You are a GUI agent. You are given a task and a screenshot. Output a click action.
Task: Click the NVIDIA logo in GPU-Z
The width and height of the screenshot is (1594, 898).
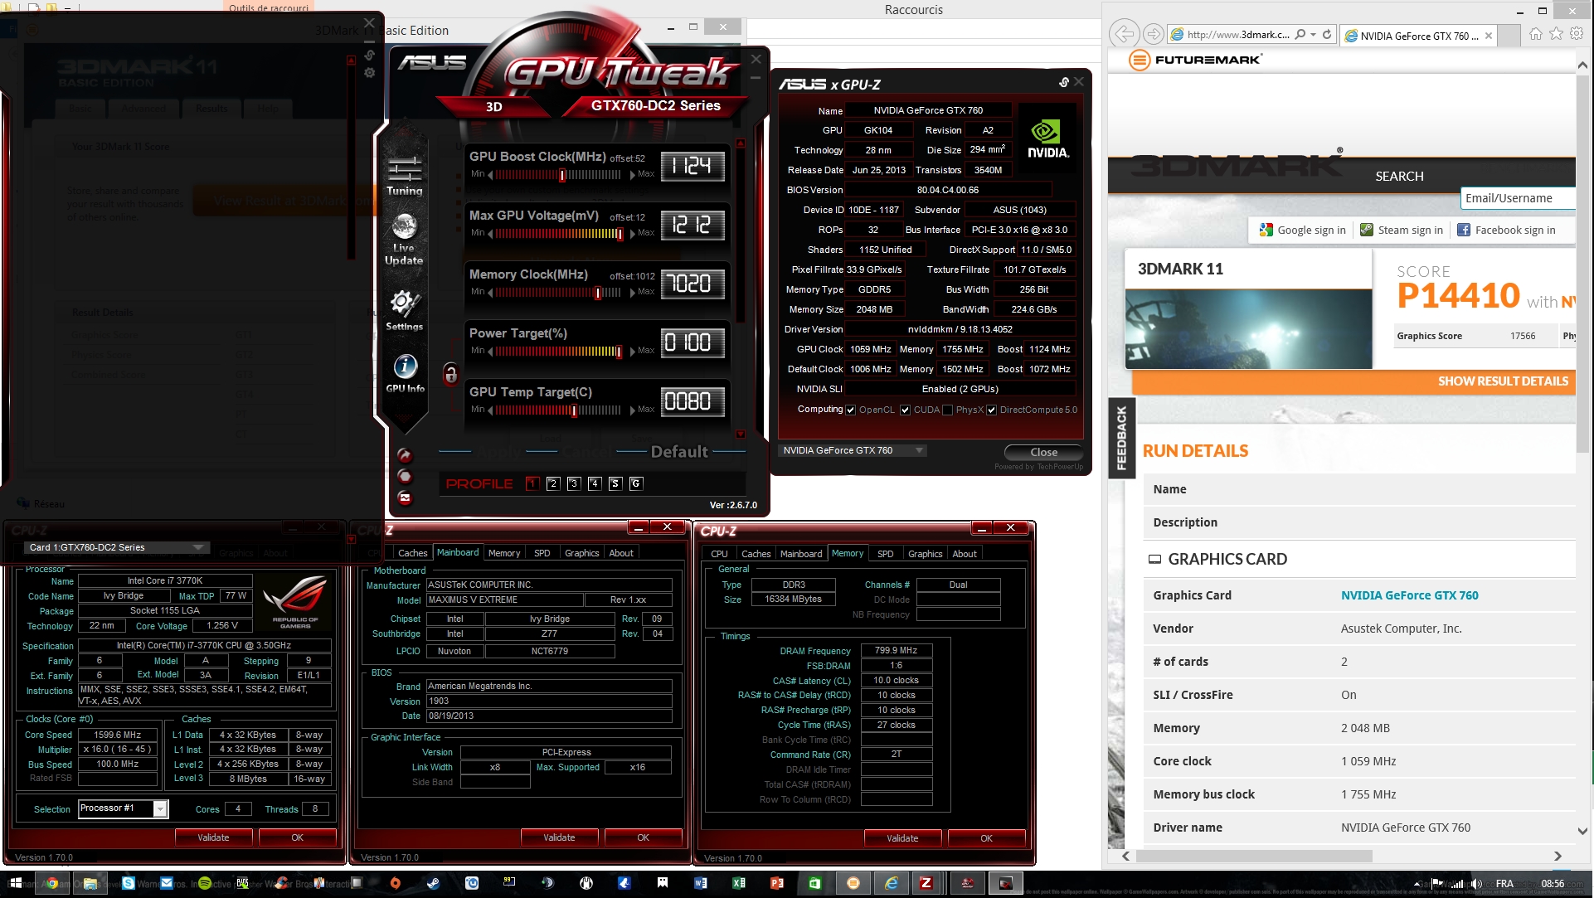(x=1048, y=139)
